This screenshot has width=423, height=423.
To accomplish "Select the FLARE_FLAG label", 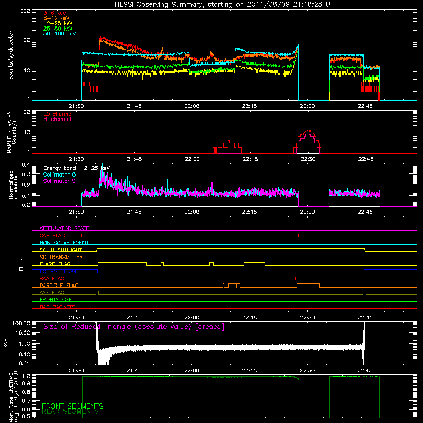I will pos(55,264).
